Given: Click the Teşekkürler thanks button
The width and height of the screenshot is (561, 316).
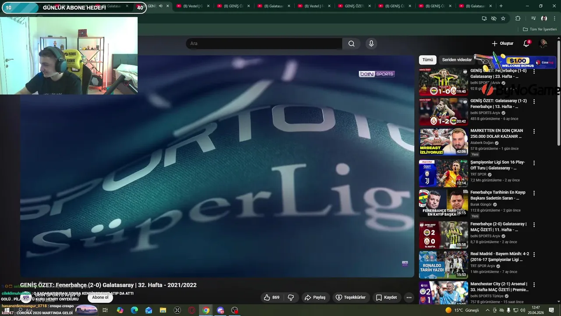Looking at the screenshot, I should pyautogui.click(x=351, y=298).
